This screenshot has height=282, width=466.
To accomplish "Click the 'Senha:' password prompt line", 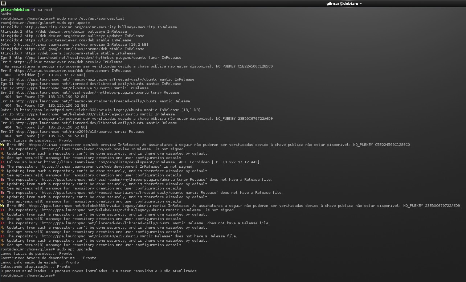I will coord(7,14).
